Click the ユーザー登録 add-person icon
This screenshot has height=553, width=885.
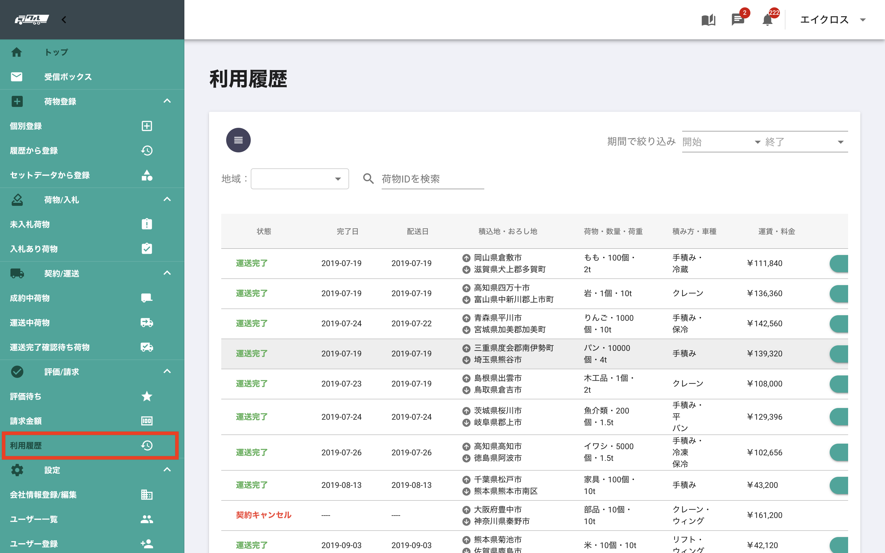[147, 543]
